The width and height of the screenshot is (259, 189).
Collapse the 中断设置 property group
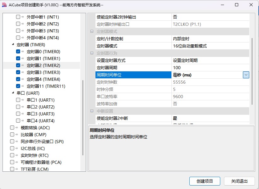pos(92,111)
